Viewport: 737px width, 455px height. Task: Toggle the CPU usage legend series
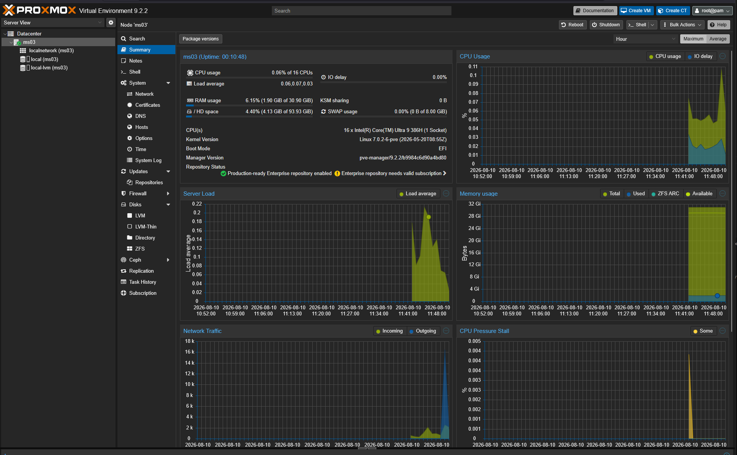click(x=665, y=56)
